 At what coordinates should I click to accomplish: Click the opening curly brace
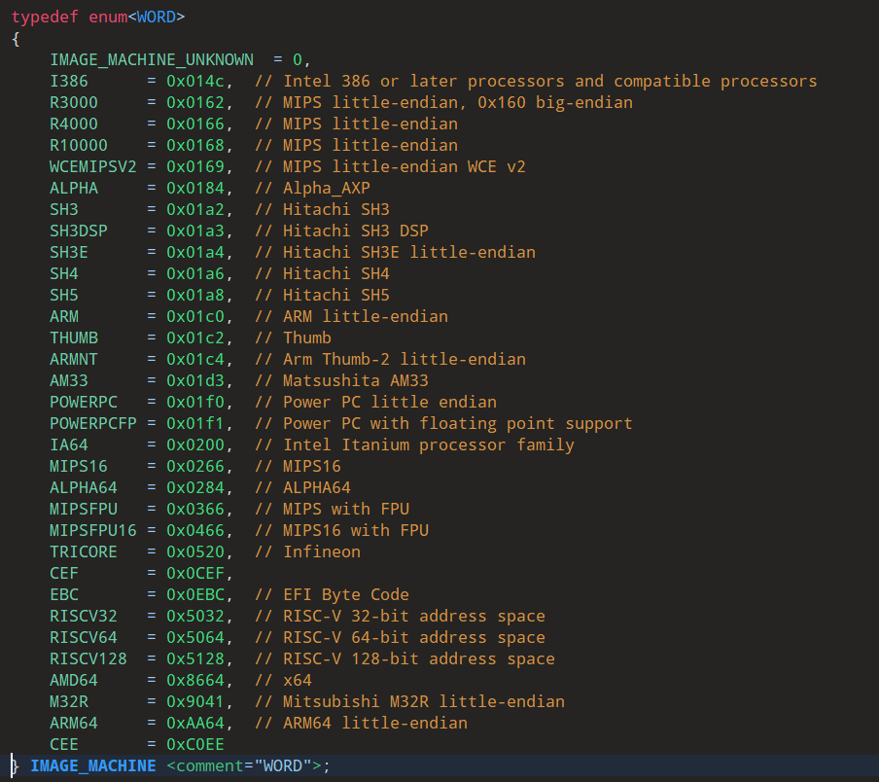tap(16, 39)
